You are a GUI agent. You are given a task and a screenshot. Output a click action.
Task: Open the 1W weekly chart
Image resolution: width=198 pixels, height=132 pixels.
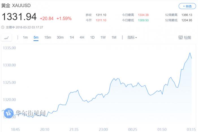tap(103, 38)
